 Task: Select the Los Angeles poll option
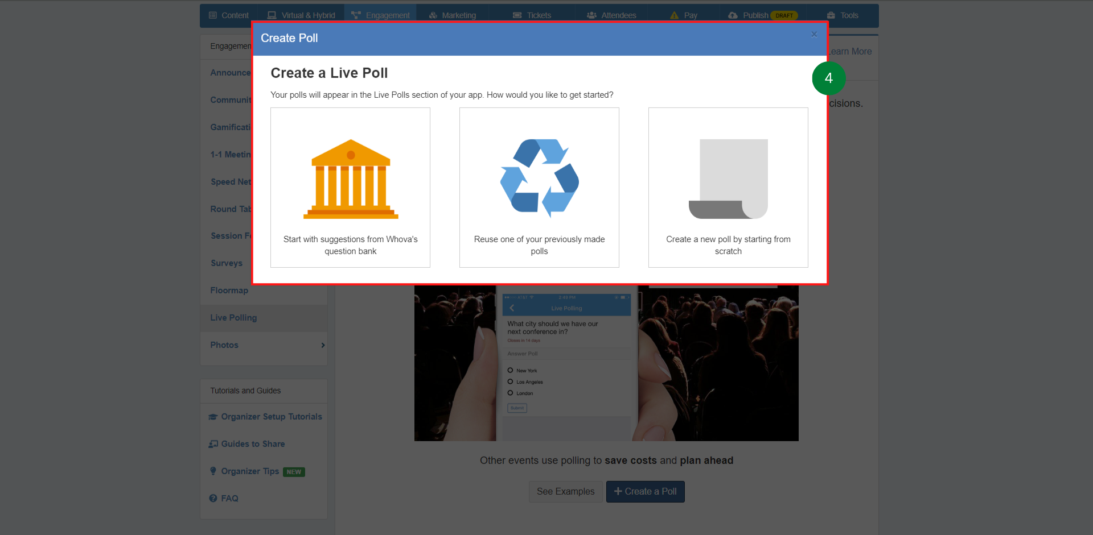point(511,381)
